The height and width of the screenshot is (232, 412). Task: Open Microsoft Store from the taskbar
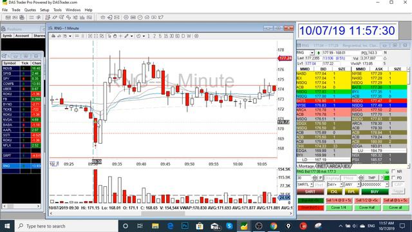(200, 226)
